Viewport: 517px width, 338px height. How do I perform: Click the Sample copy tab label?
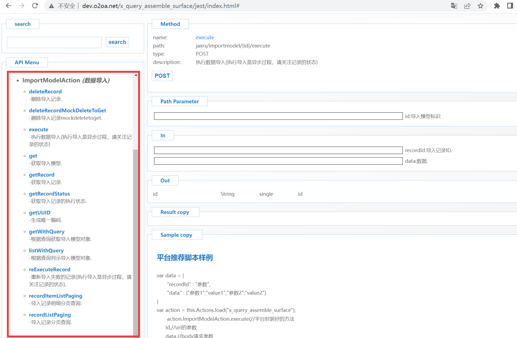click(x=176, y=235)
